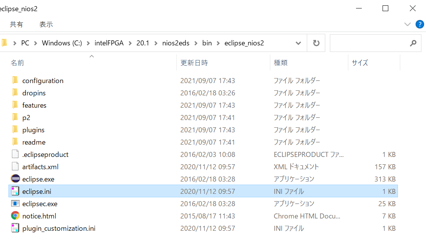This screenshot has width=426, height=245.
Task: Select the eclipse.exe file name
Action: pos(38,179)
